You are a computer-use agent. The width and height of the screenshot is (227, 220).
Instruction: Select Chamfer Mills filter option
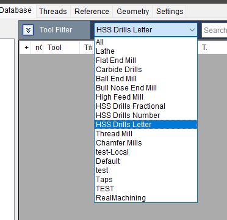[146, 143]
